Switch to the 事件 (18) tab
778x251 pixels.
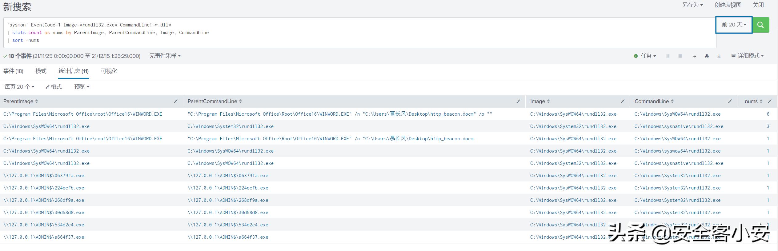coord(13,71)
